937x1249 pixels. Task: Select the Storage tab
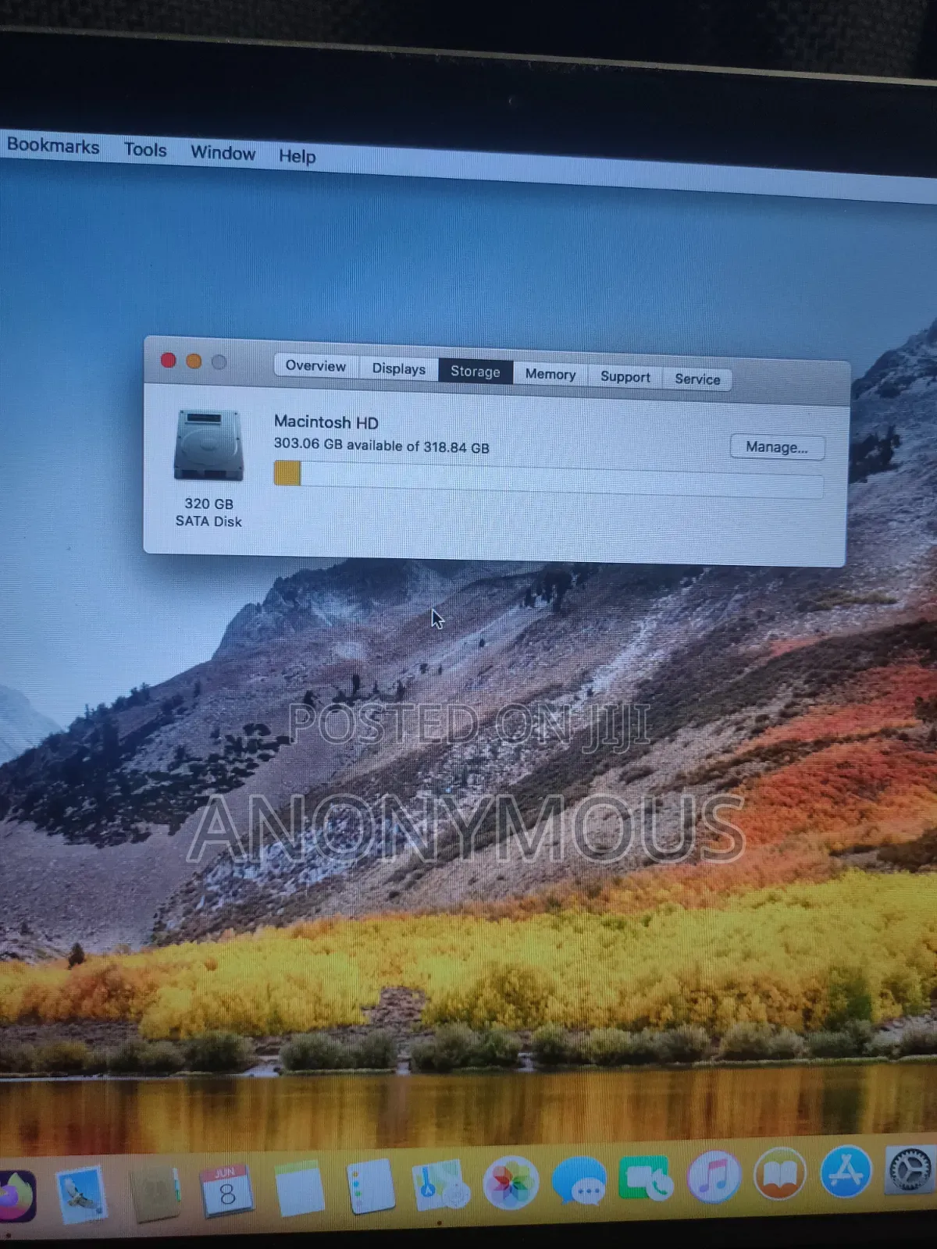click(476, 372)
